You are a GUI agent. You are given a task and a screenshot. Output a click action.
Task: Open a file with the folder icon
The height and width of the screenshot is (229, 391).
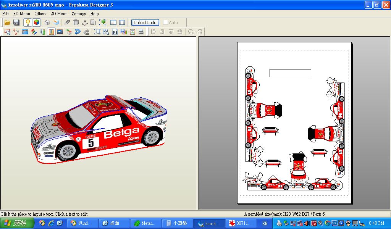click(7, 23)
